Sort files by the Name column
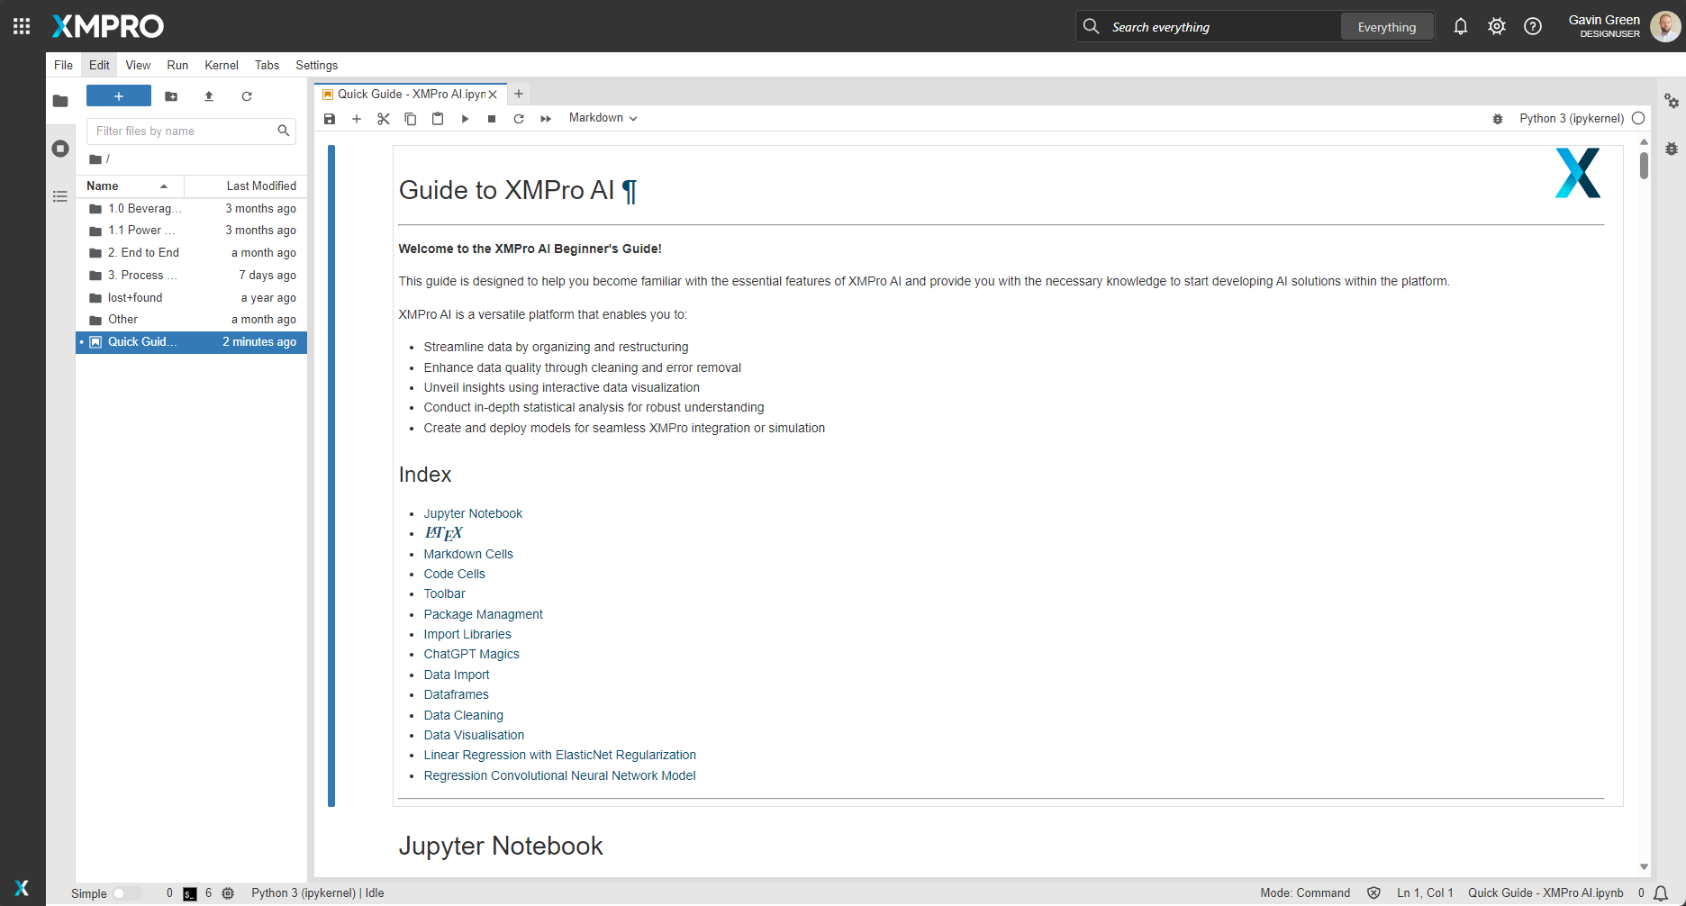The height and width of the screenshot is (906, 1686). 130,186
